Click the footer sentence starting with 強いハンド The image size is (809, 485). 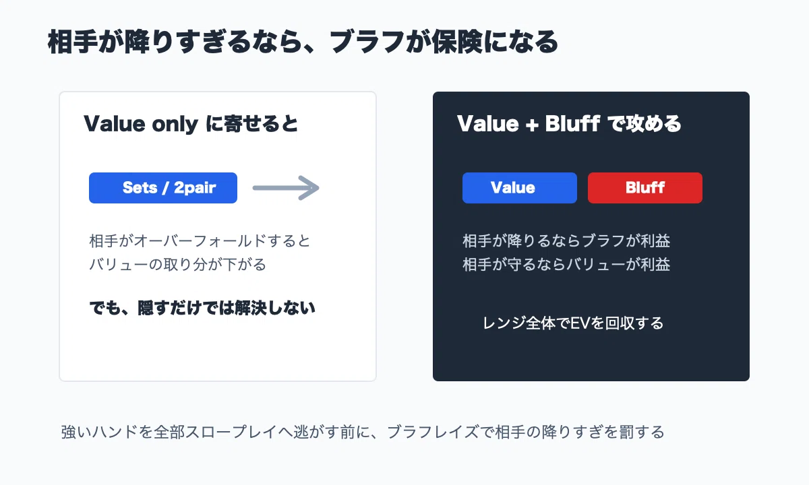tap(363, 432)
